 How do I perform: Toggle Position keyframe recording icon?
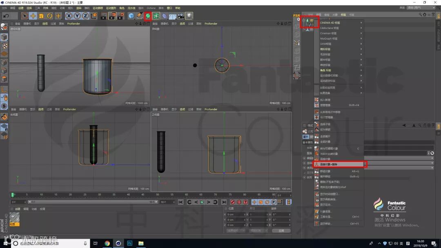pos(254,202)
